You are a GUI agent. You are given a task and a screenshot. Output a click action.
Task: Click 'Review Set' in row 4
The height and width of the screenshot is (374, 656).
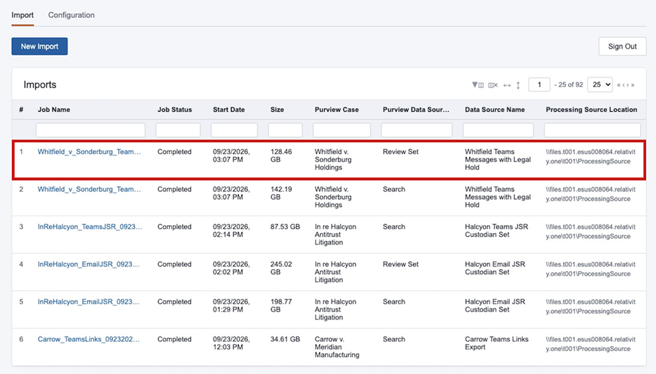pyautogui.click(x=400, y=264)
